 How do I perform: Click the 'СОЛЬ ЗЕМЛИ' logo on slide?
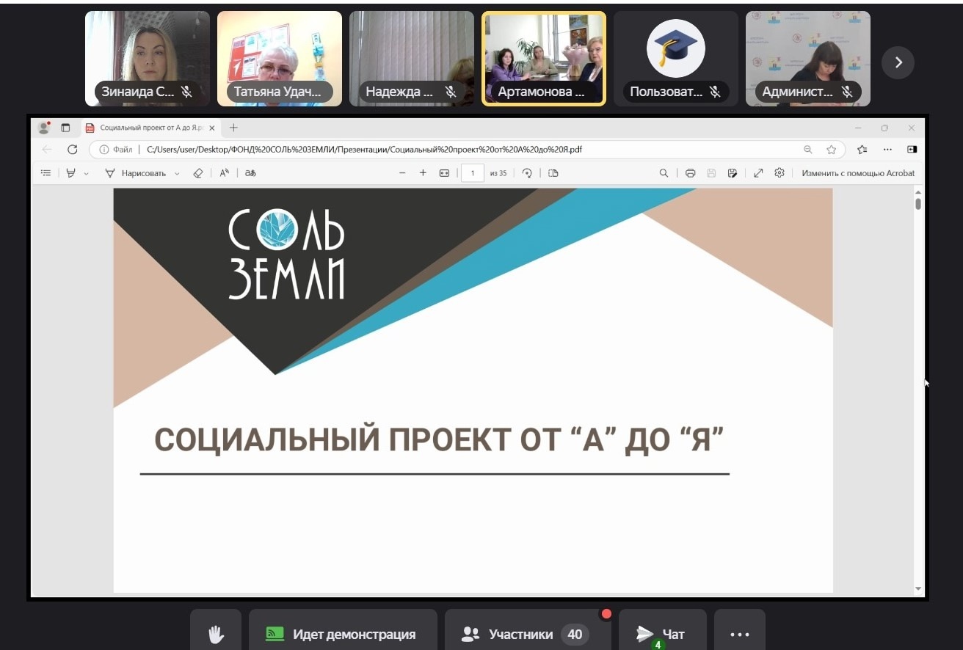click(x=286, y=255)
